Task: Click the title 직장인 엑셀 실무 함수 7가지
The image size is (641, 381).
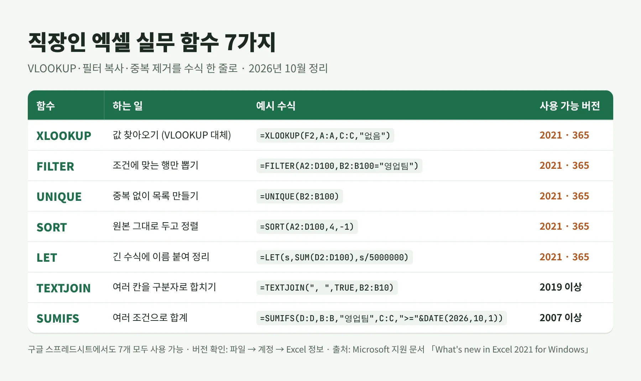Action: pos(152,42)
